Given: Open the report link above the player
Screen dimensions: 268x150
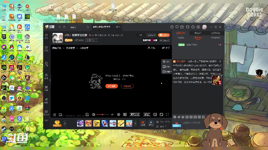Looking at the screenshot, I should [x=151, y=48].
